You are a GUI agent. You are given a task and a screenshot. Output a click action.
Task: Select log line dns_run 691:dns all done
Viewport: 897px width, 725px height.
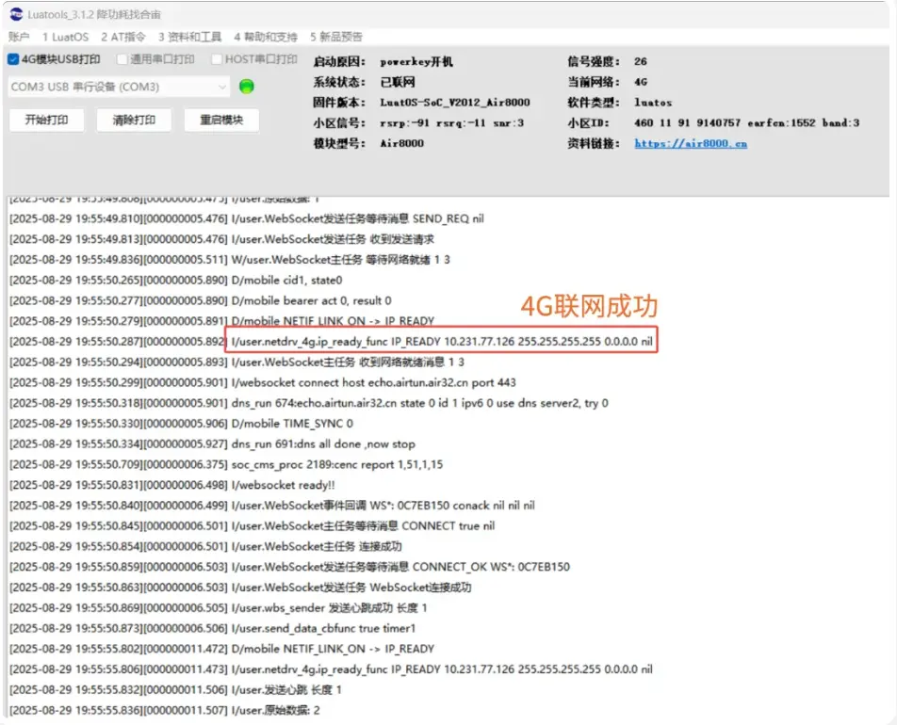pos(212,444)
